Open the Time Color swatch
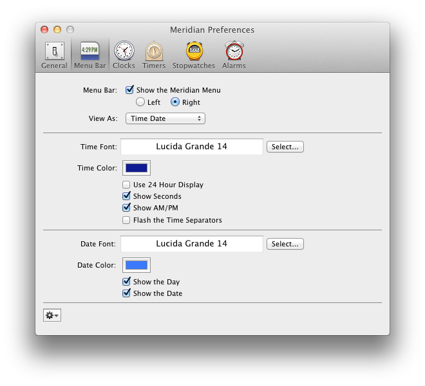The height and width of the screenshot is (386, 425). [x=137, y=168]
